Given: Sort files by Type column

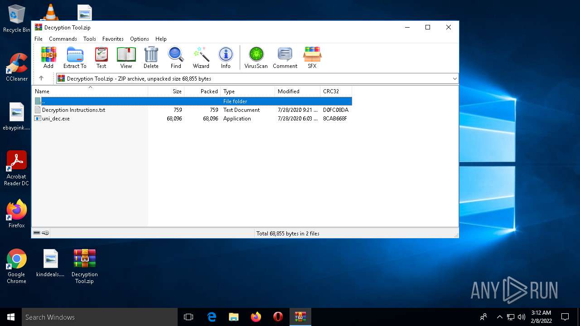Looking at the screenshot, I should click(247, 91).
